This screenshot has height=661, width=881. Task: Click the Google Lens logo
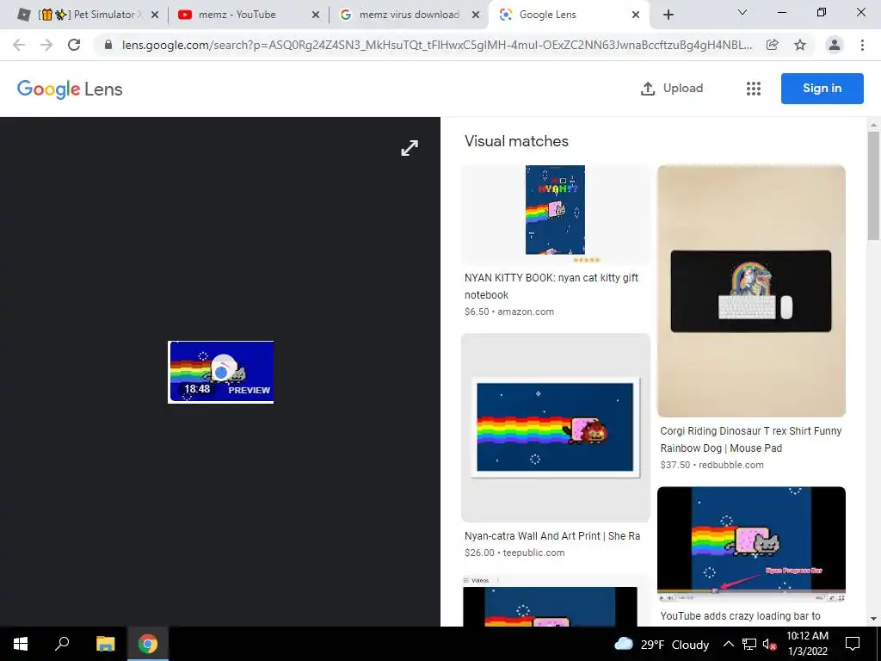click(70, 89)
